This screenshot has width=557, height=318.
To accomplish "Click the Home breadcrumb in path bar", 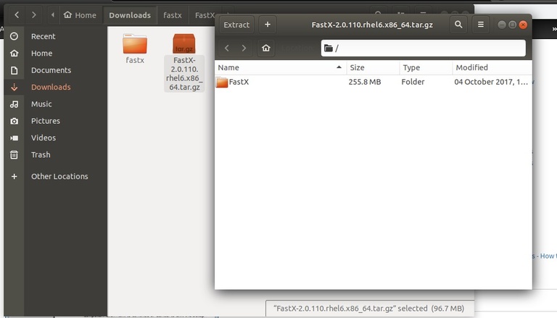I will [80, 15].
